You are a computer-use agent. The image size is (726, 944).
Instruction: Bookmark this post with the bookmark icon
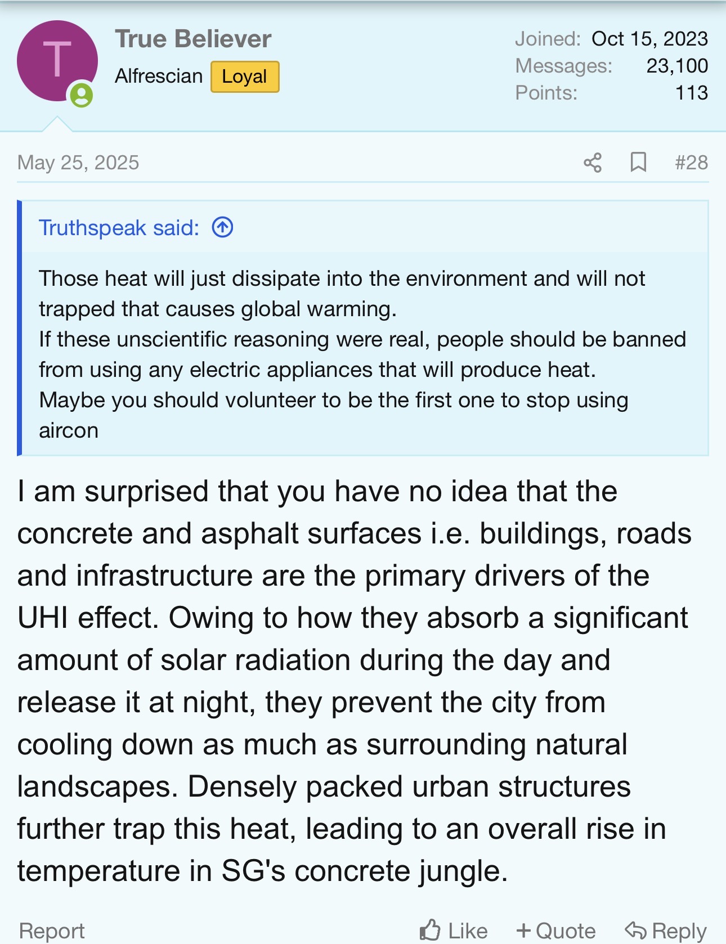638,163
